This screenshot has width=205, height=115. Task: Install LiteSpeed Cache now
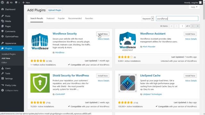coord(190,76)
